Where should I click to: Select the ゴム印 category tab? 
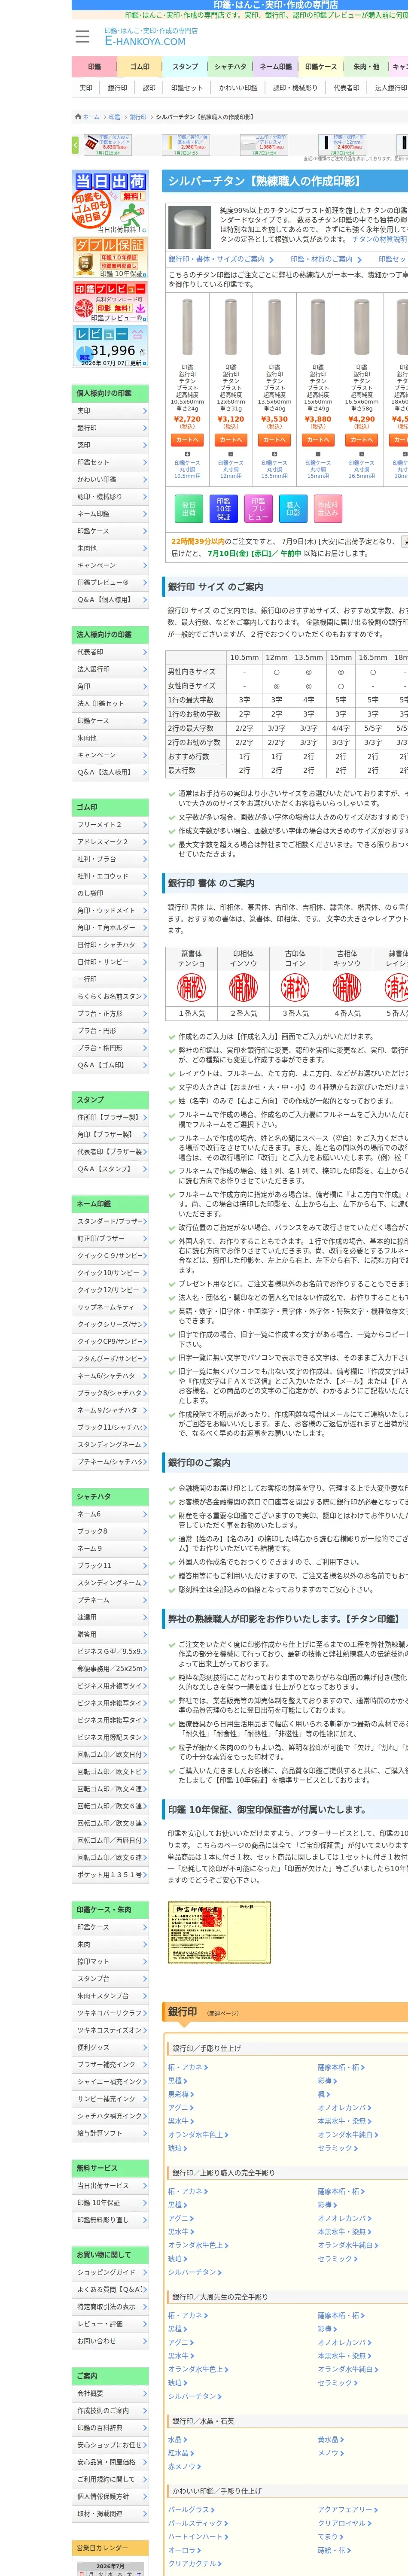click(140, 67)
